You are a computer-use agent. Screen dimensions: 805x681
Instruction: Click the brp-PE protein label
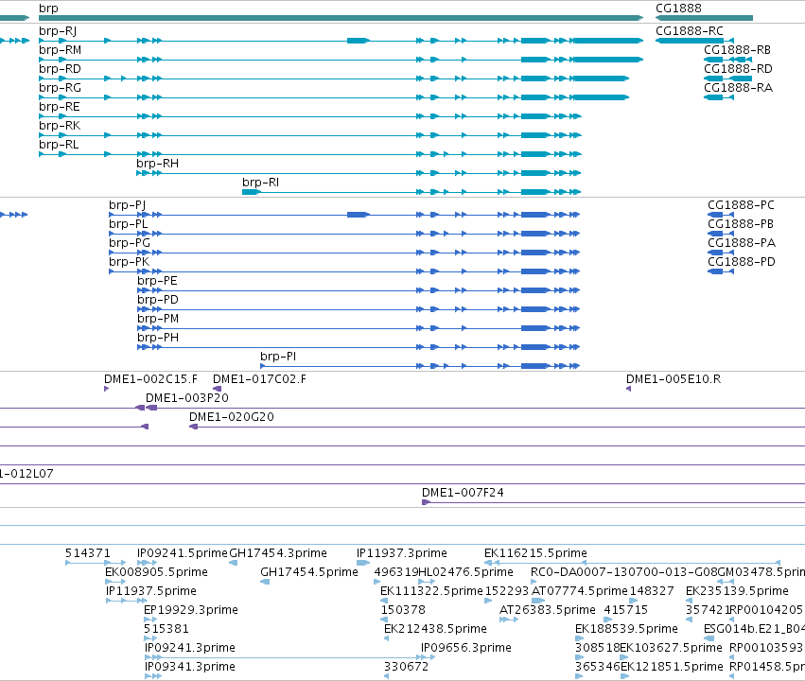point(157,281)
